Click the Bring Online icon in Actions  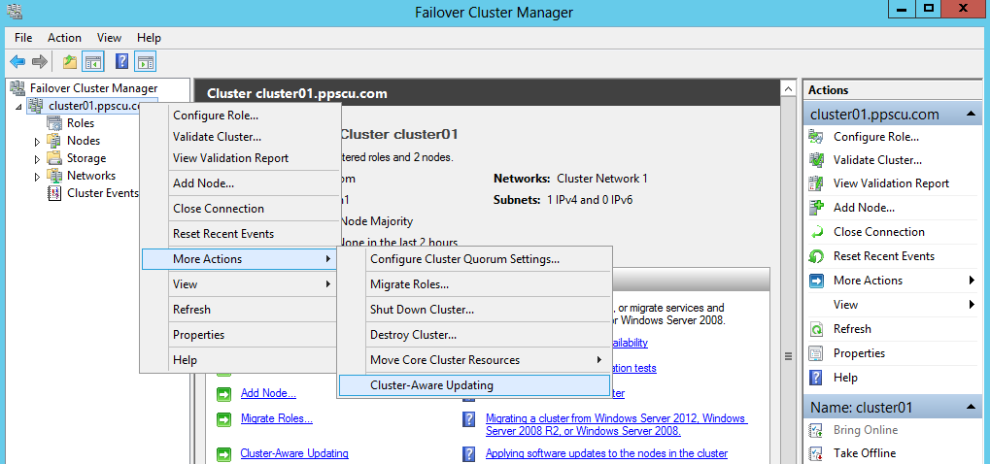click(816, 430)
